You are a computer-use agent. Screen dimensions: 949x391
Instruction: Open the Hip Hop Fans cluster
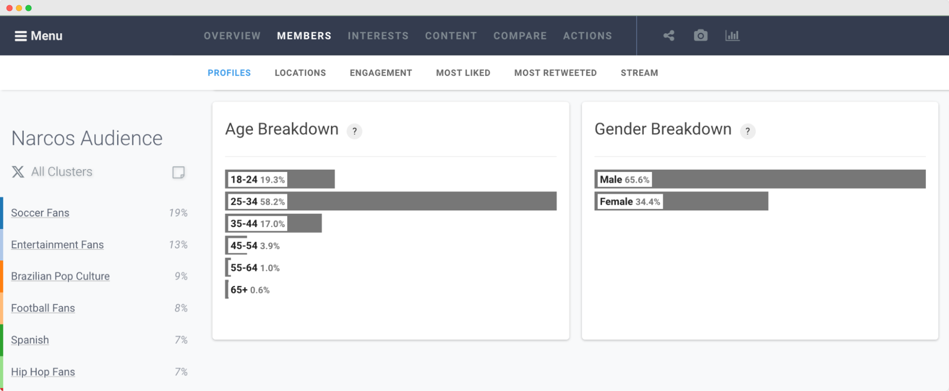pos(43,372)
